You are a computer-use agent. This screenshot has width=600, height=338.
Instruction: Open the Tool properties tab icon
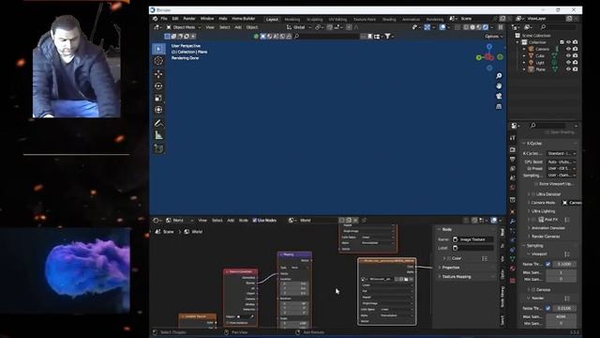(513, 138)
